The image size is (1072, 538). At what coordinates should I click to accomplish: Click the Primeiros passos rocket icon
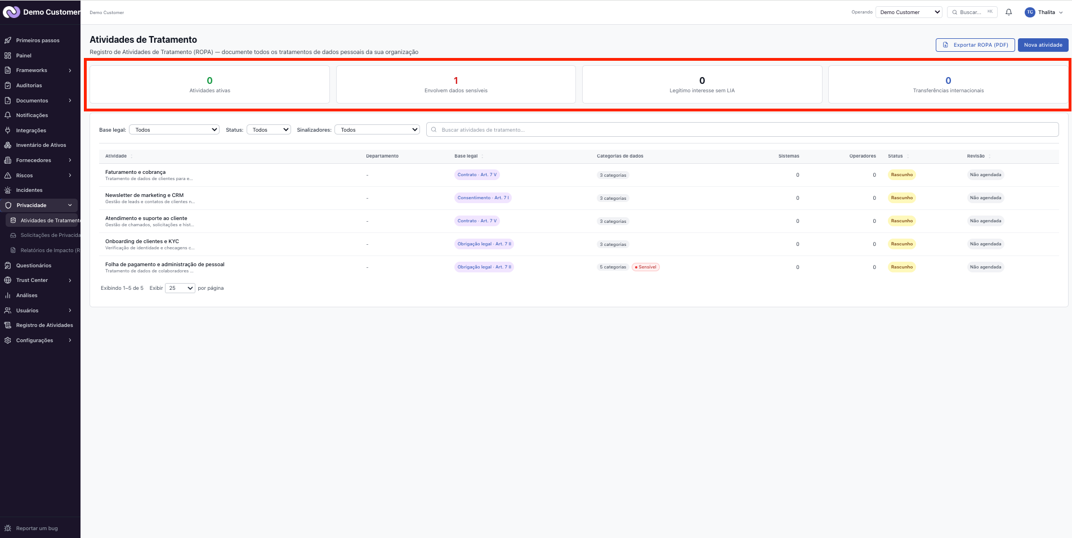point(8,41)
